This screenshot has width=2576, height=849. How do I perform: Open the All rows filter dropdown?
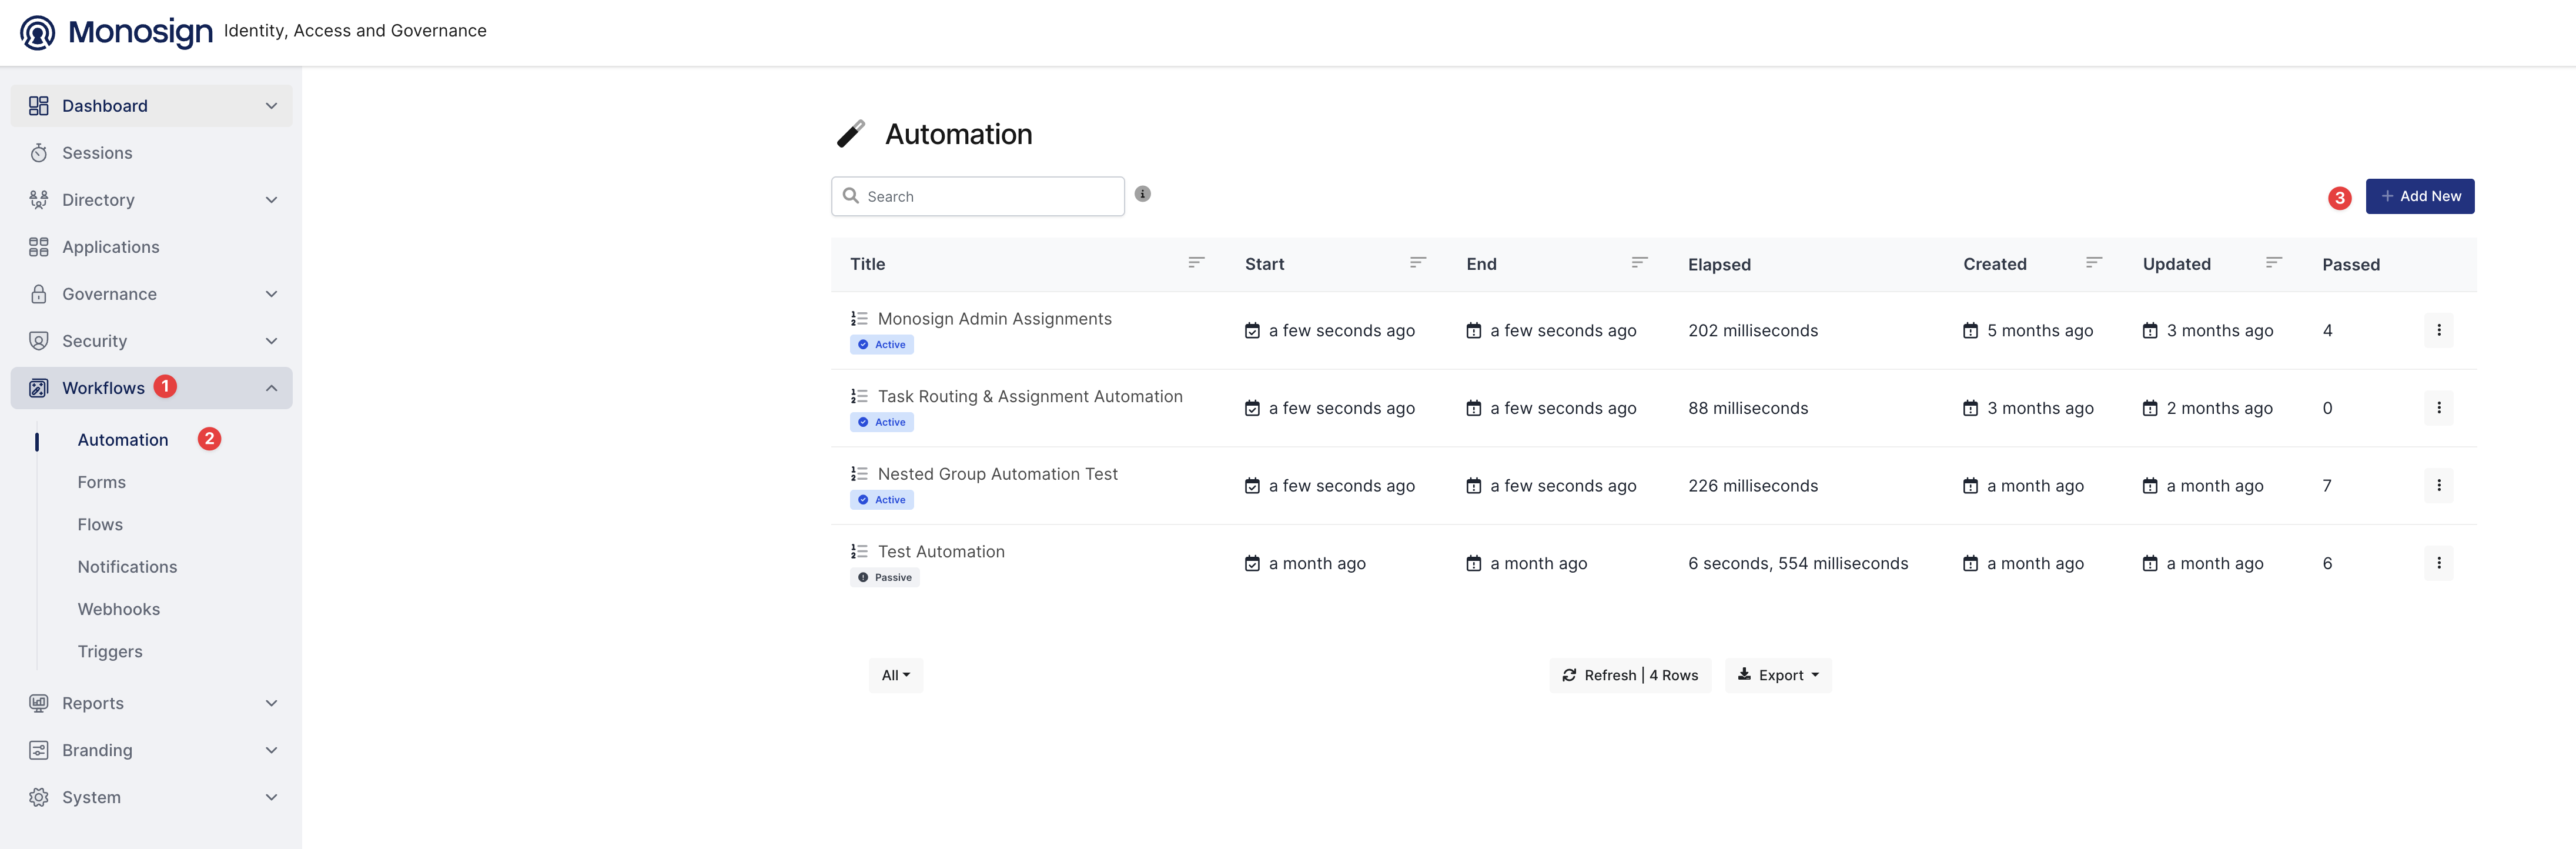[895, 675]
